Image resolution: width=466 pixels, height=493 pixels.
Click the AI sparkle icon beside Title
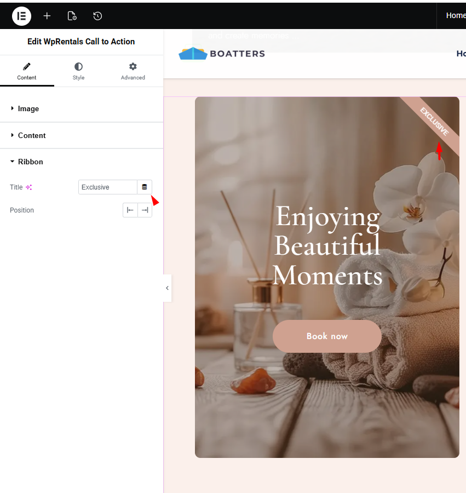(x=29, y=187)
